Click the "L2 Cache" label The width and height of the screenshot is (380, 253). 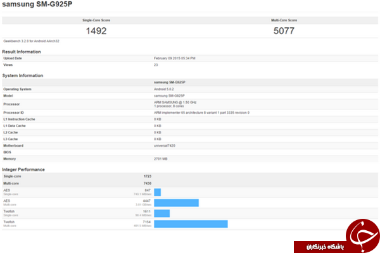tap(10, 132)
